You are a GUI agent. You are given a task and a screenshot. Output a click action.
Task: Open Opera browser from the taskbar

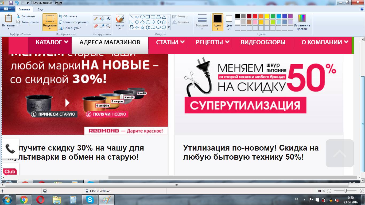40,200
